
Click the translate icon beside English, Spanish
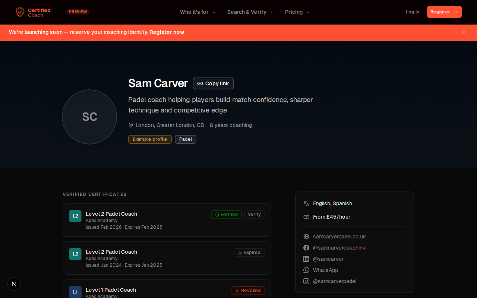306,203
